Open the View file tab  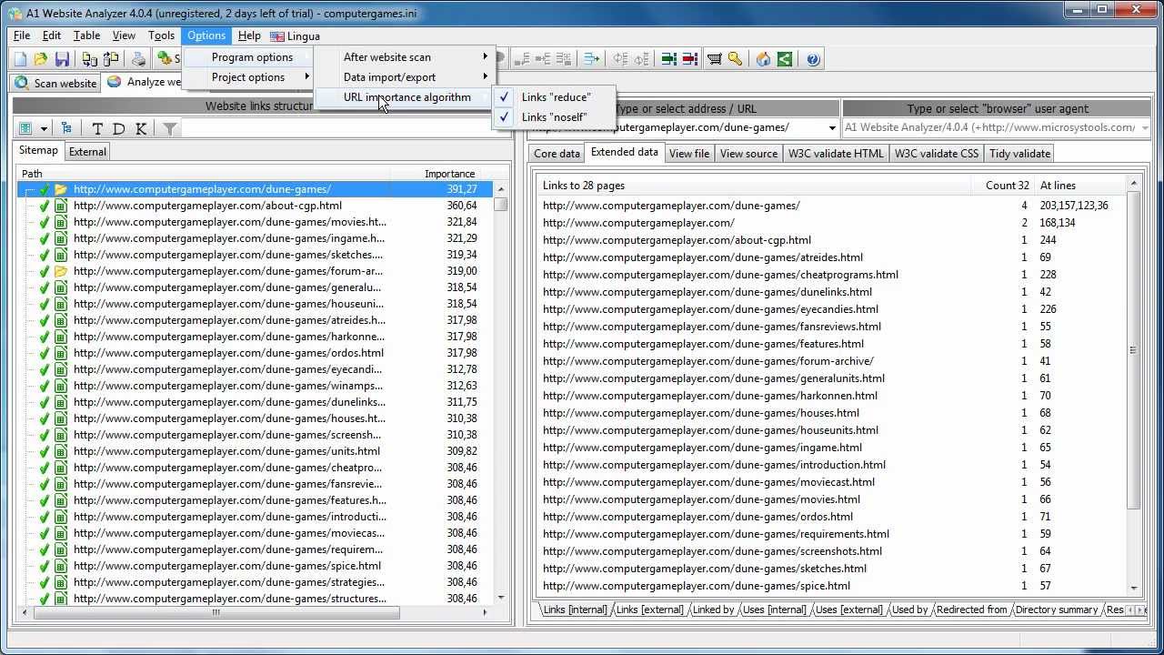click(x=689, y=154)
